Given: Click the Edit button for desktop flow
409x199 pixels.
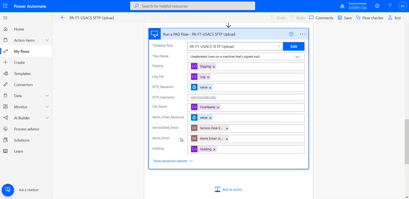Looking at the screenshot, I should [294, 46].
